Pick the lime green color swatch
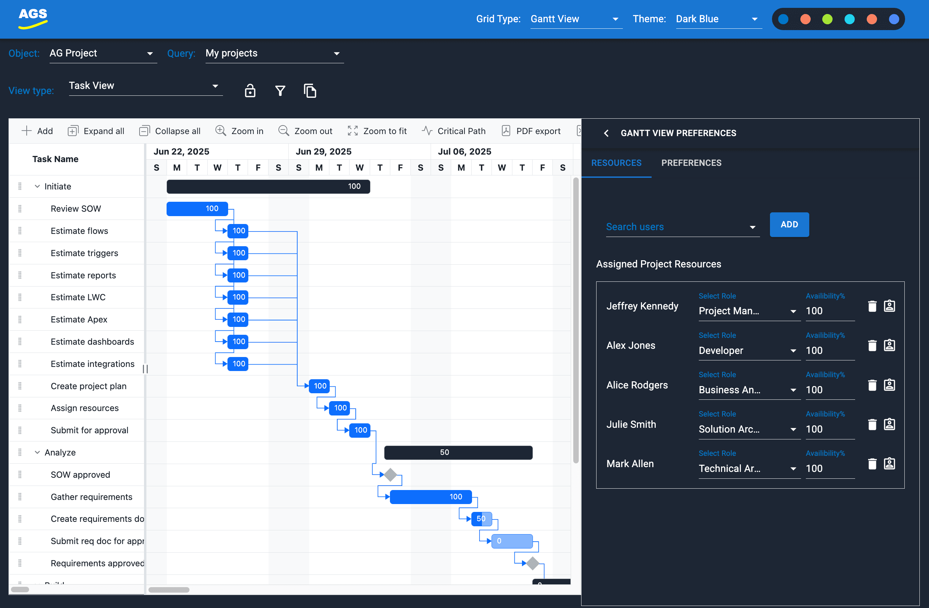This screenshot has height=608, width=929. click(827, 19)
